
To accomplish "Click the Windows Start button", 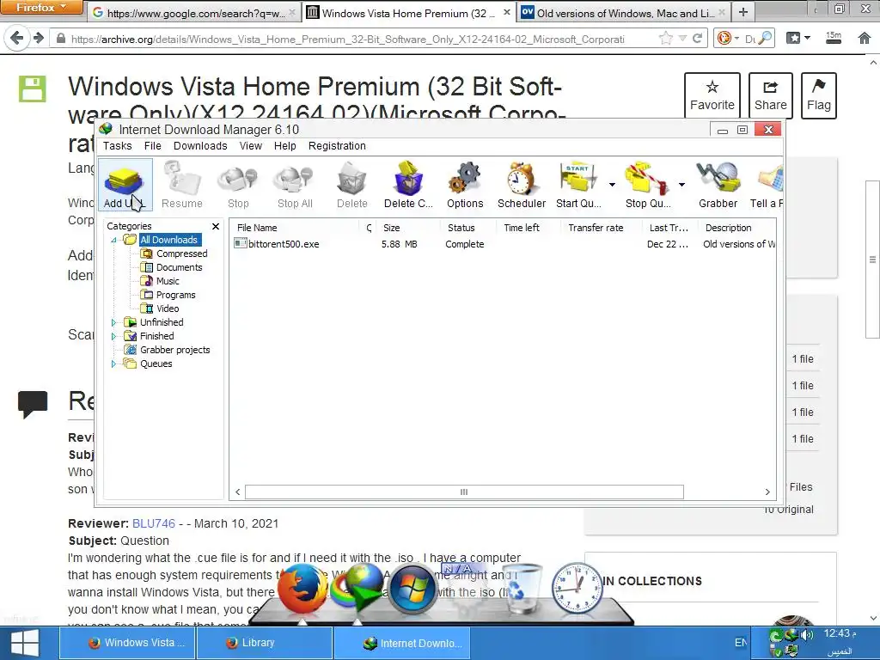I will (24, 643).
